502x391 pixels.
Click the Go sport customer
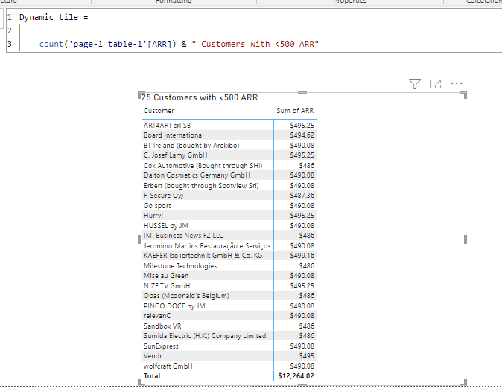pos(157,206)
